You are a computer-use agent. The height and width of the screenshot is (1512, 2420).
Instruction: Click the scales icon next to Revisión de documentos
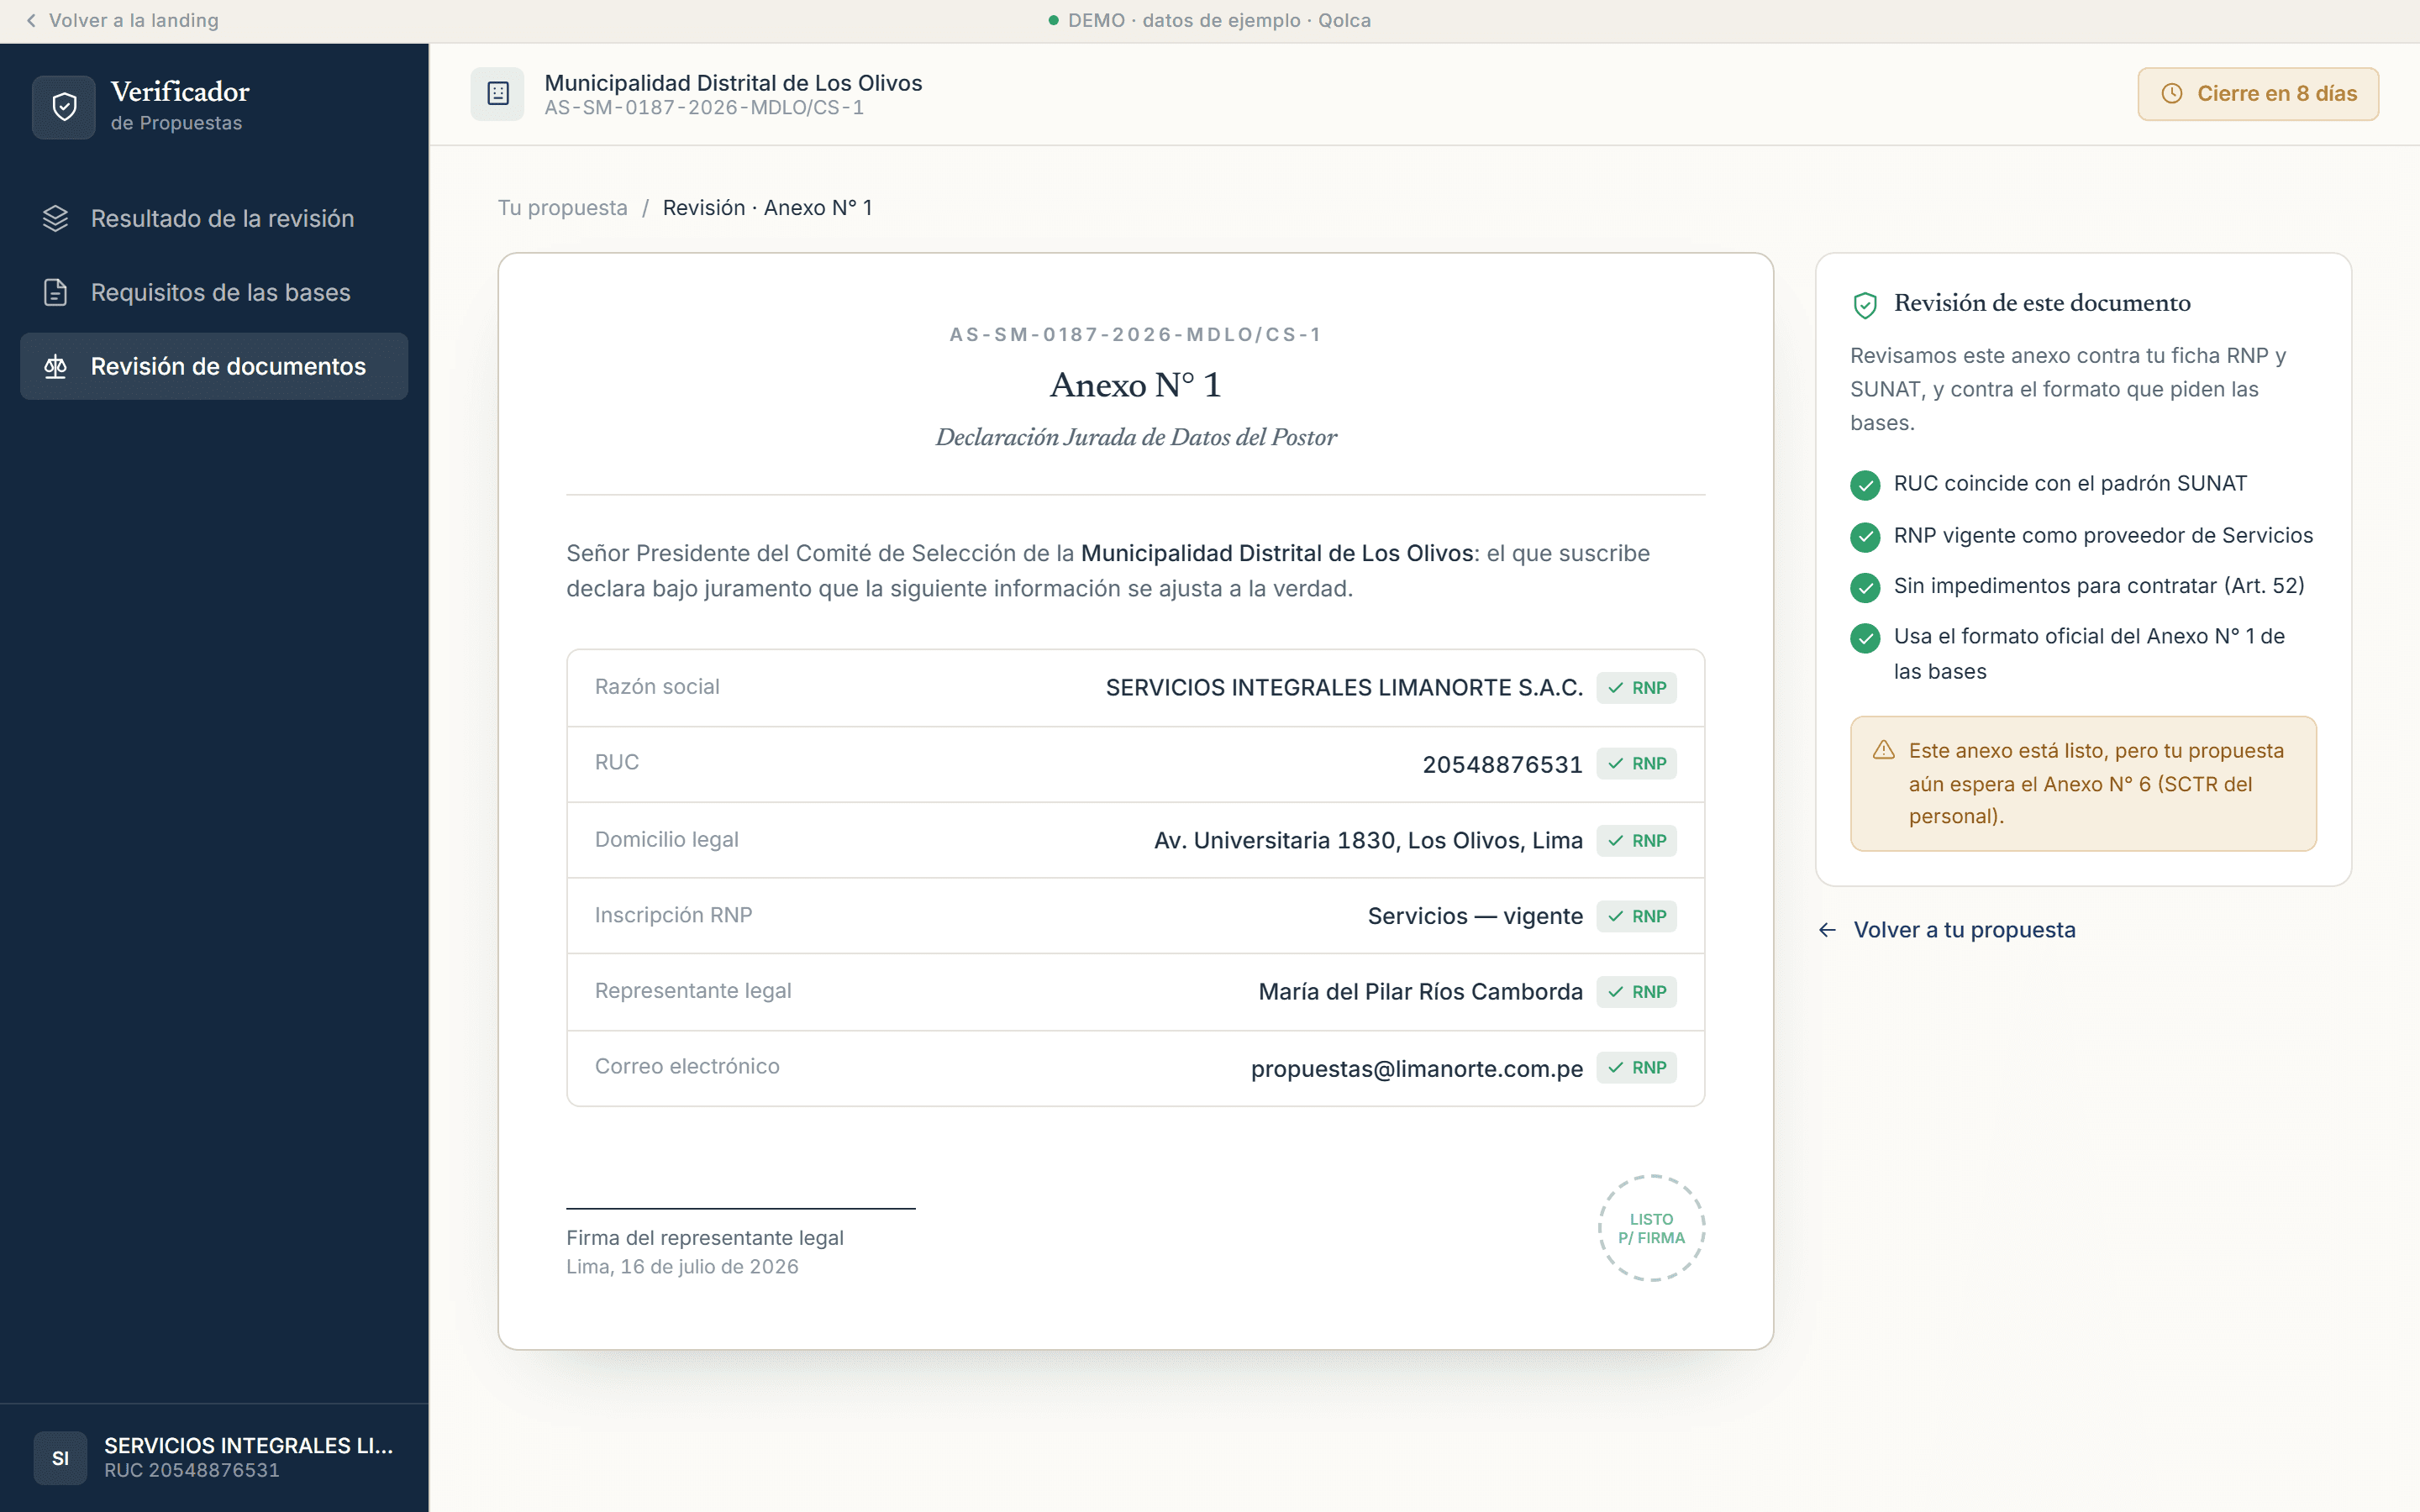pyautogui.click(x=56, y=366)
